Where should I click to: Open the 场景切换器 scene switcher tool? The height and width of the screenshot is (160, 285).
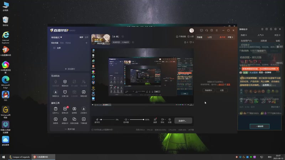pos(74,120)
